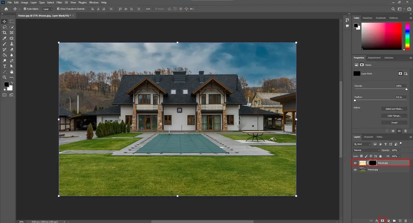Open the Filter menu
This screenshot has width=413, height=223.
coord(59,2)
